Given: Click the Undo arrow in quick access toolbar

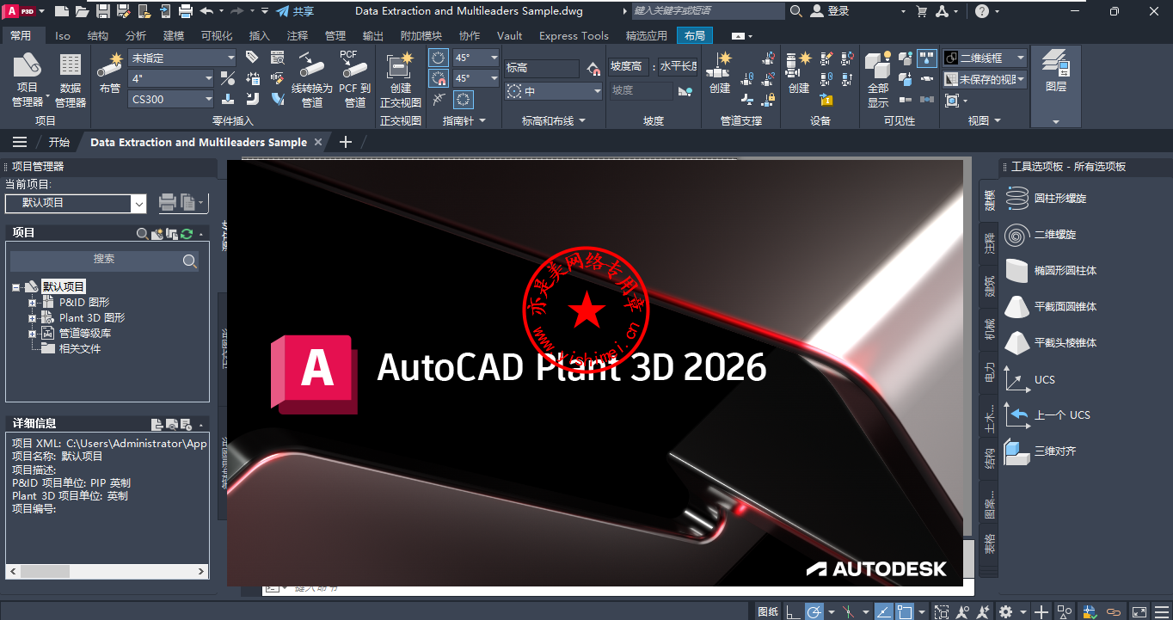Looking at the screenshot, I should (x=206, y=11).
